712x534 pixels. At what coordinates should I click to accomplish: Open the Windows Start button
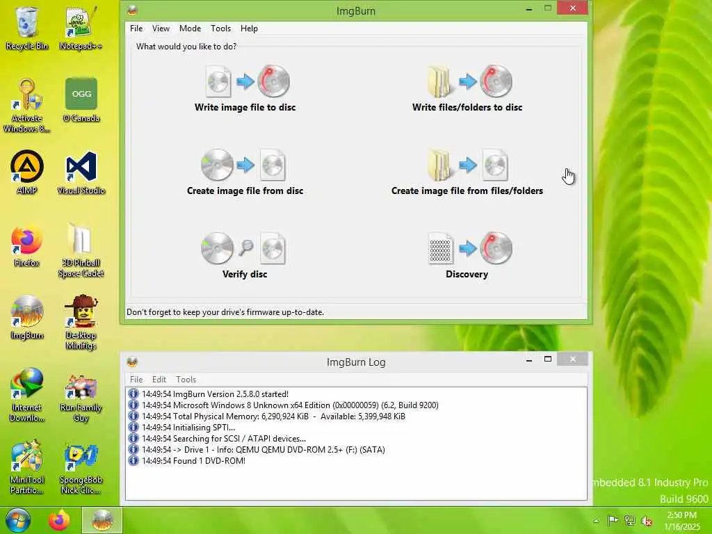(x=18, y=520)
